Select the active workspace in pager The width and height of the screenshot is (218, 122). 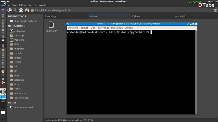coord(3,97)
